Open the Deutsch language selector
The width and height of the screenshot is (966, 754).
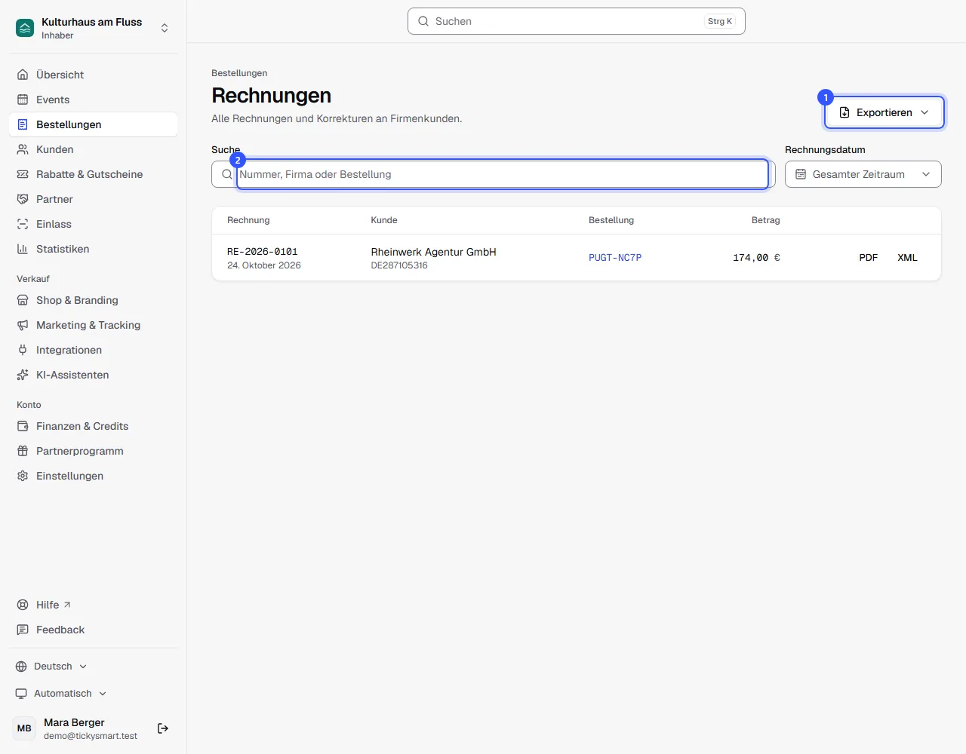[x=51, y=667]
